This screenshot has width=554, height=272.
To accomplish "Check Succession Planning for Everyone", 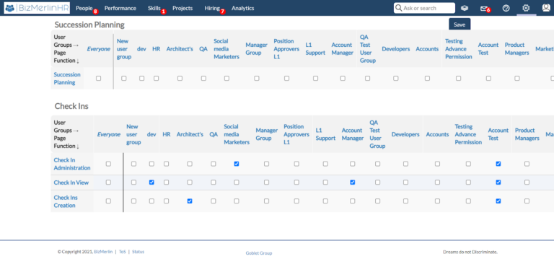I will [99, 79].
